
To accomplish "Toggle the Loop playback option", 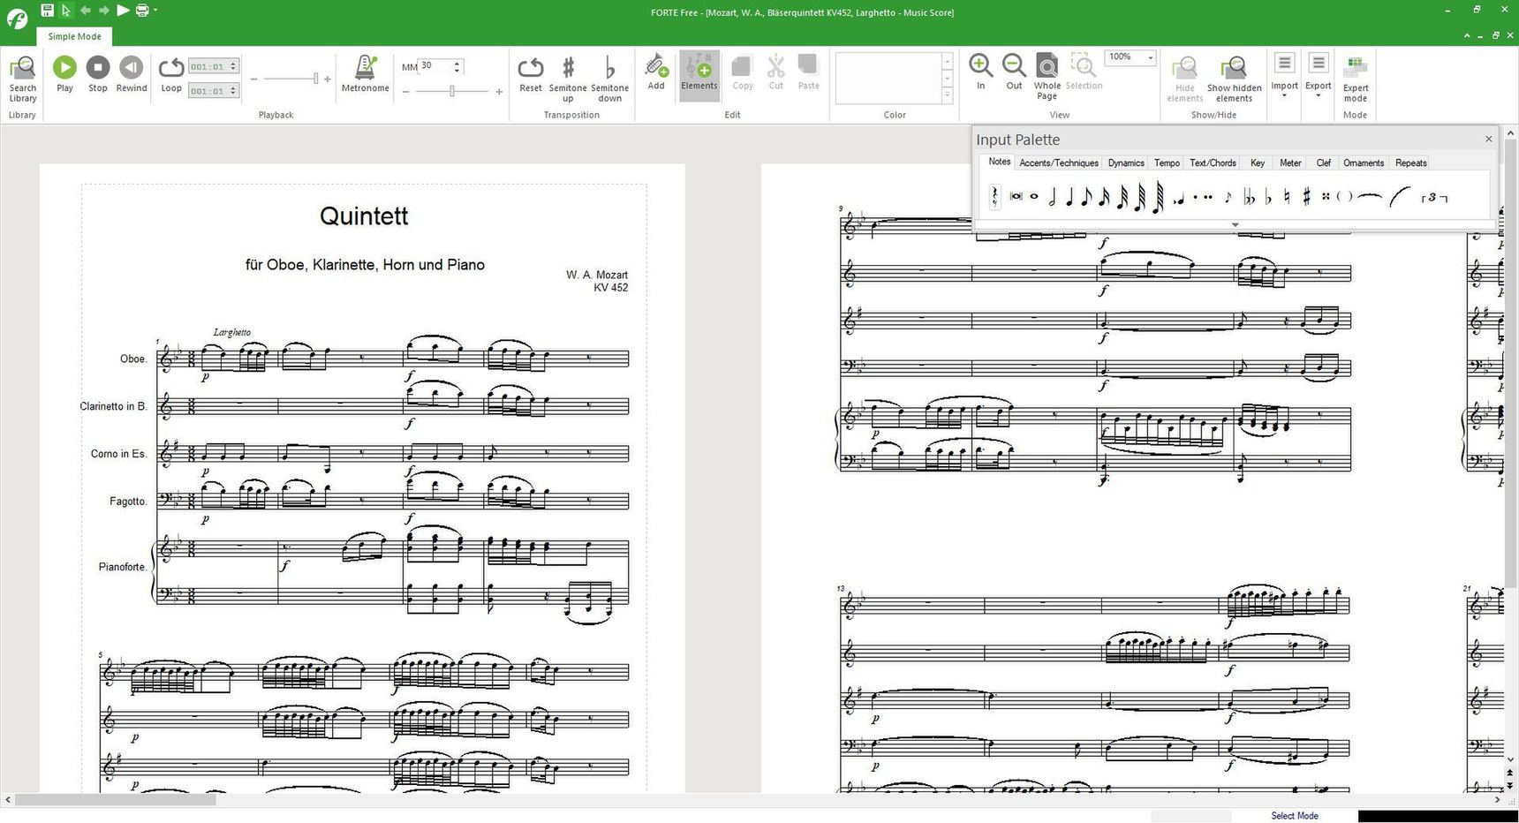I will pos(171,74).
